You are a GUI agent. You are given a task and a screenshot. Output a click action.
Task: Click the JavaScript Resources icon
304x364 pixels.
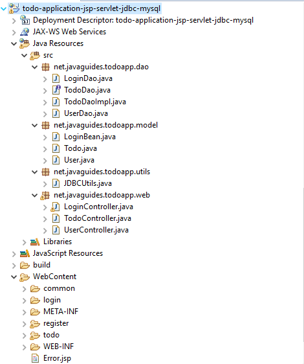(x=25, y=253)
